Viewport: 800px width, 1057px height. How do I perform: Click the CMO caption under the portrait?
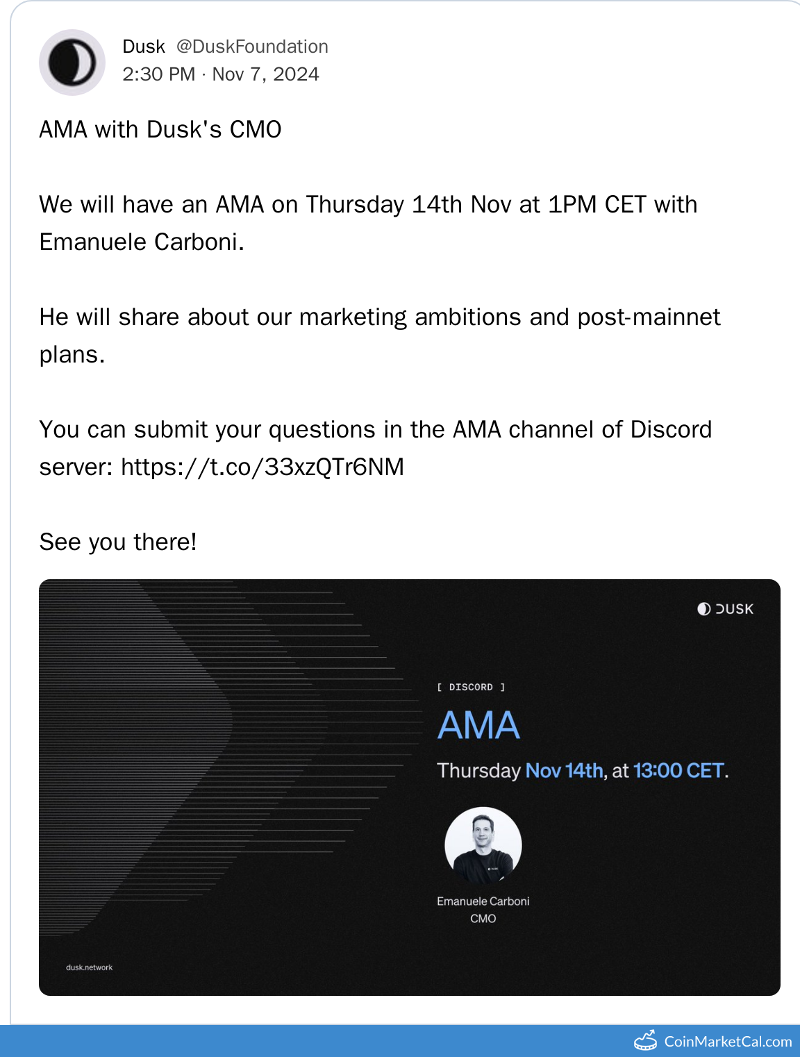483,919
